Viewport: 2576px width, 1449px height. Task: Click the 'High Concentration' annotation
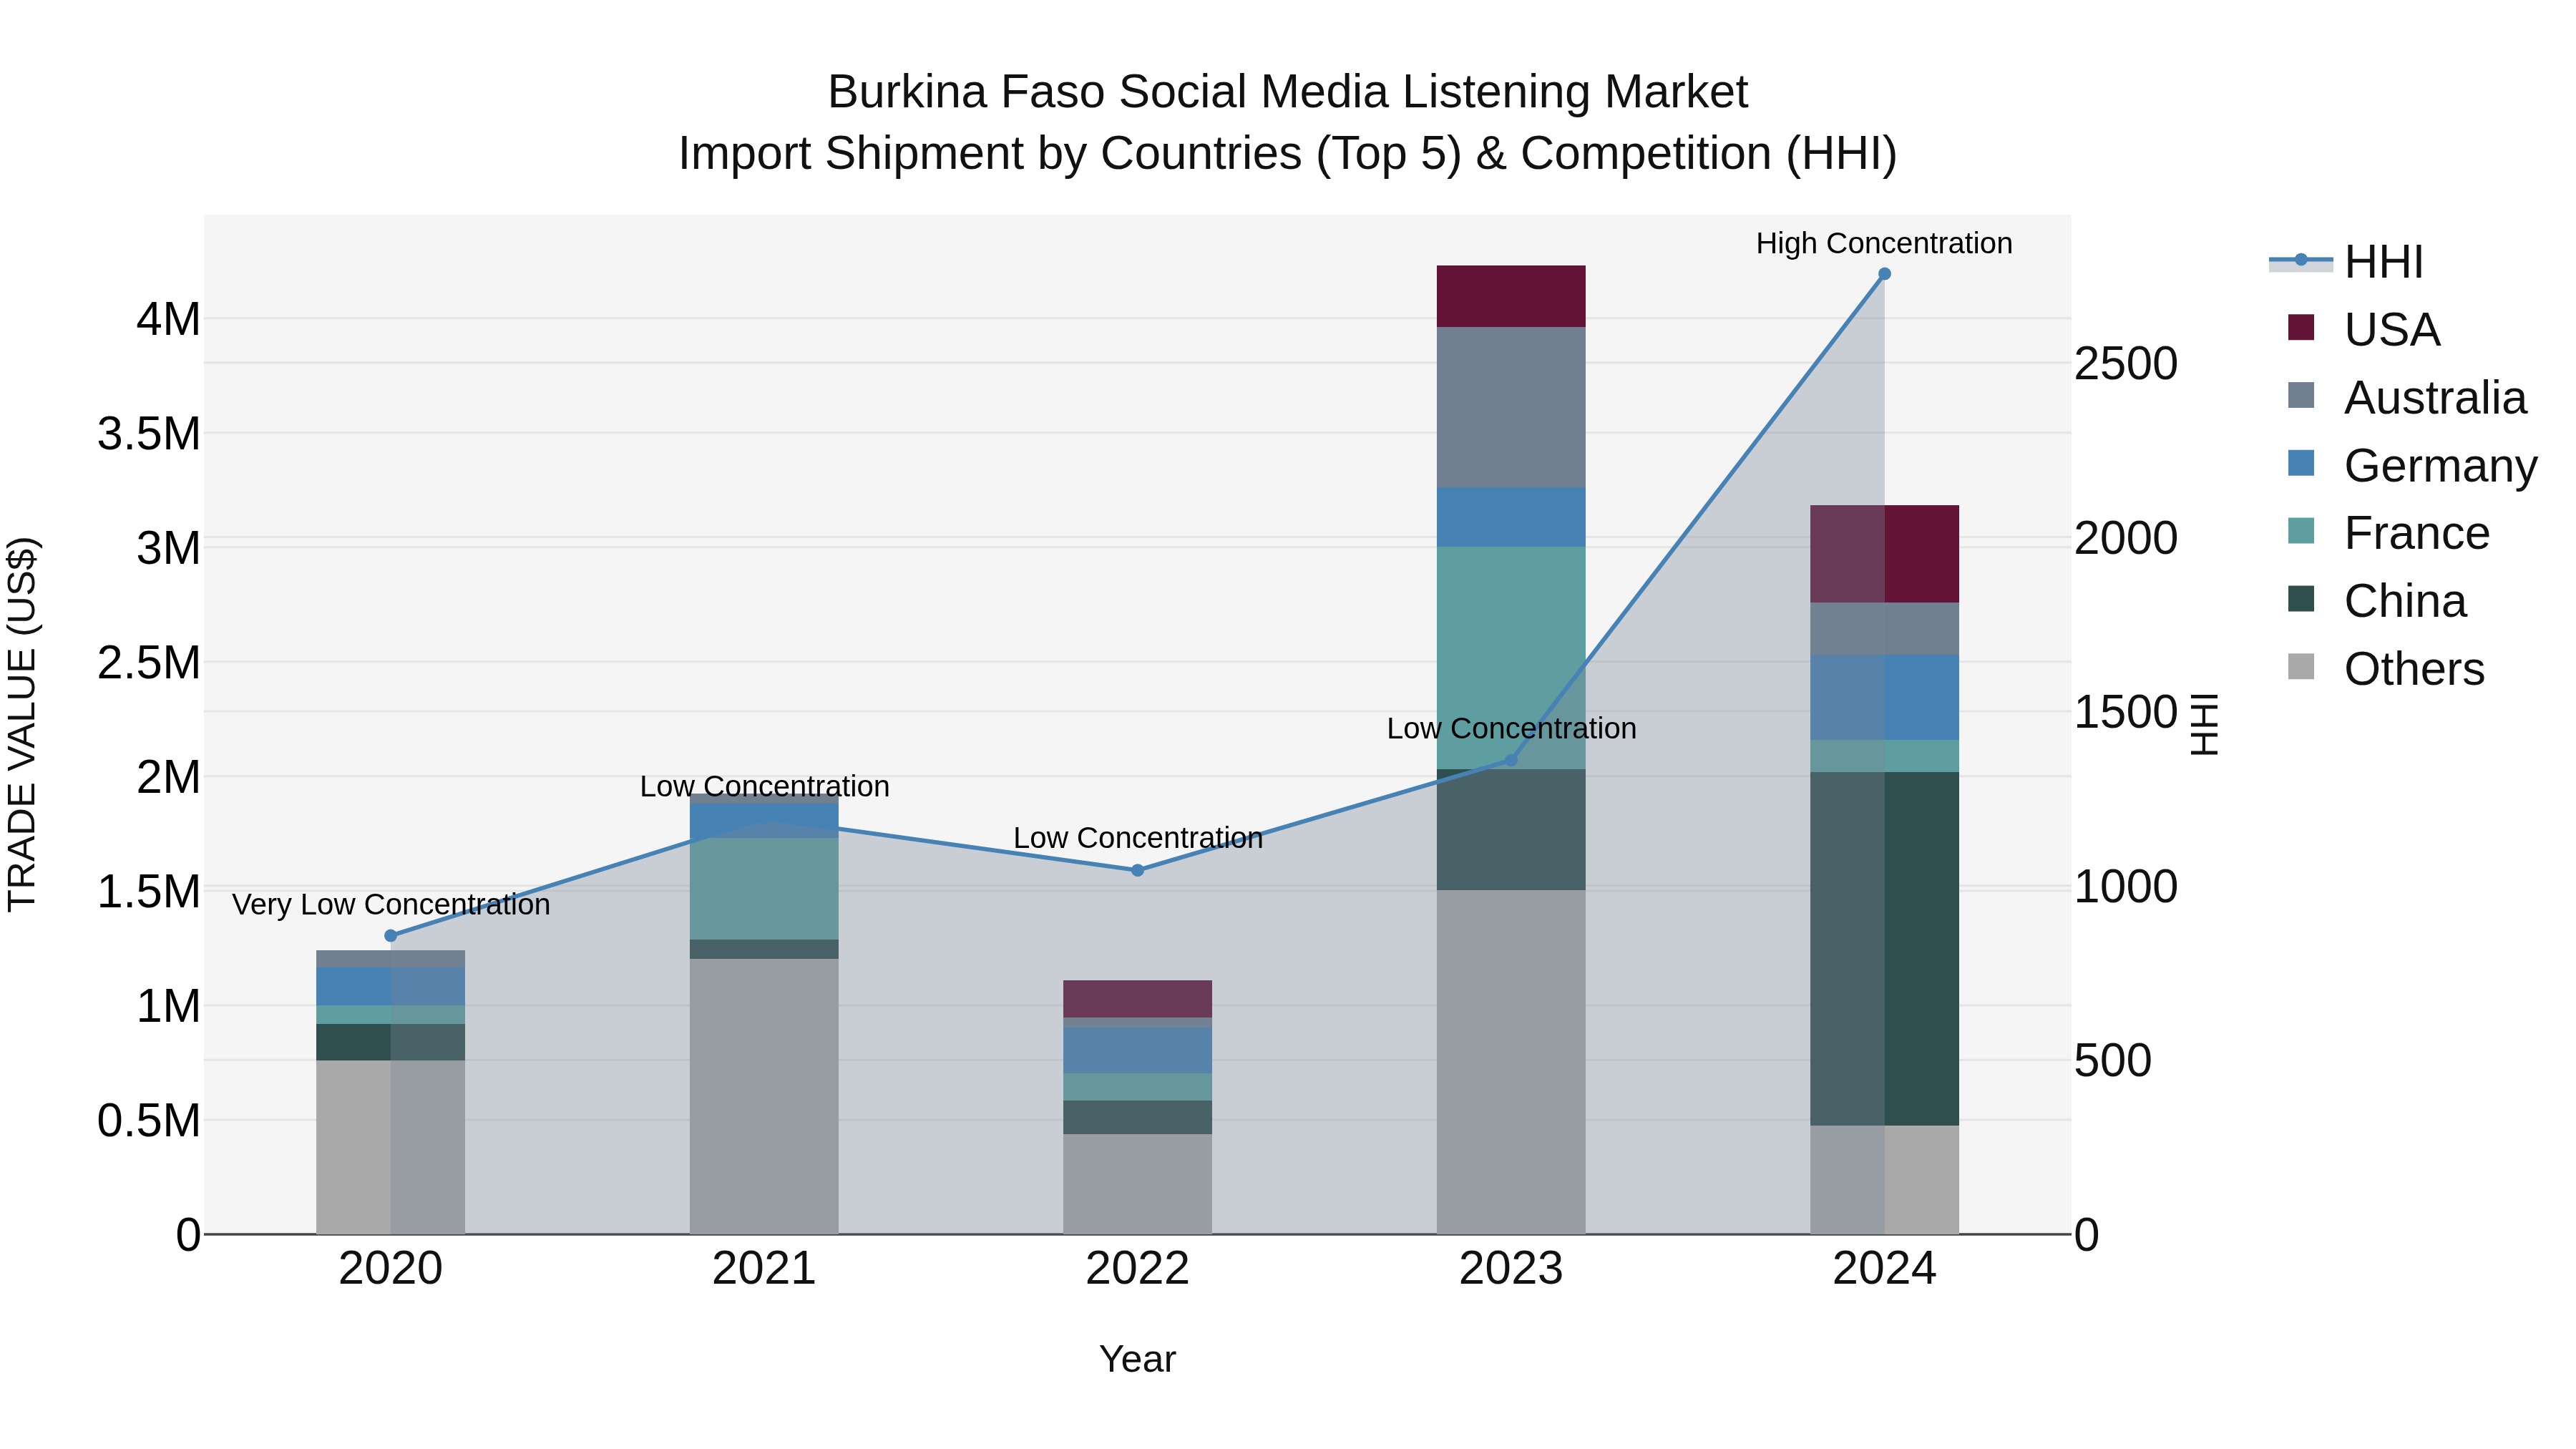pyautogui.click(x=1884, y=244)
